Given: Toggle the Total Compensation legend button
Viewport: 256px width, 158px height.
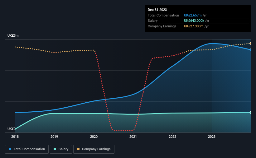Looking at the screenshot, I should [27, 149].
